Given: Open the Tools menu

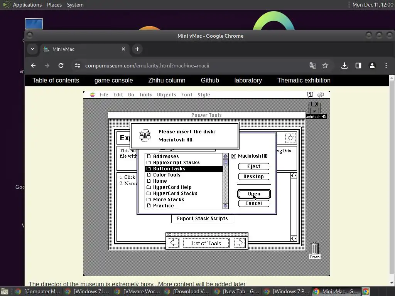Looking at the screenshot, I should 145,95.
